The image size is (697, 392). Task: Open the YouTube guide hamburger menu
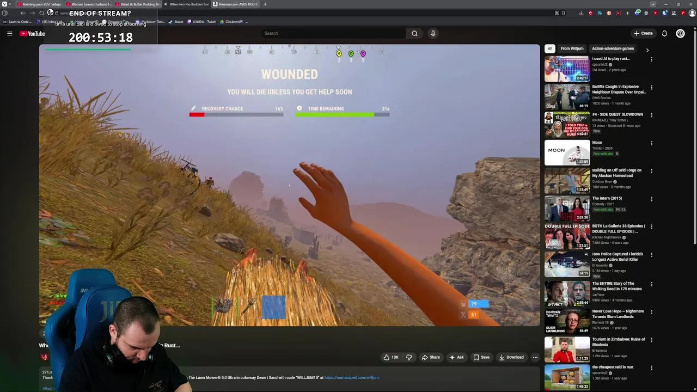(x=9, y=34)
